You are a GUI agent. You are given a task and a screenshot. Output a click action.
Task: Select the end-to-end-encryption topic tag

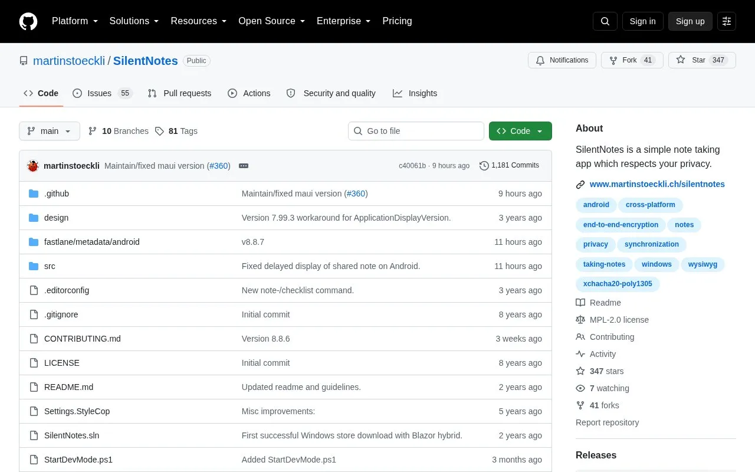coord(621,225)
